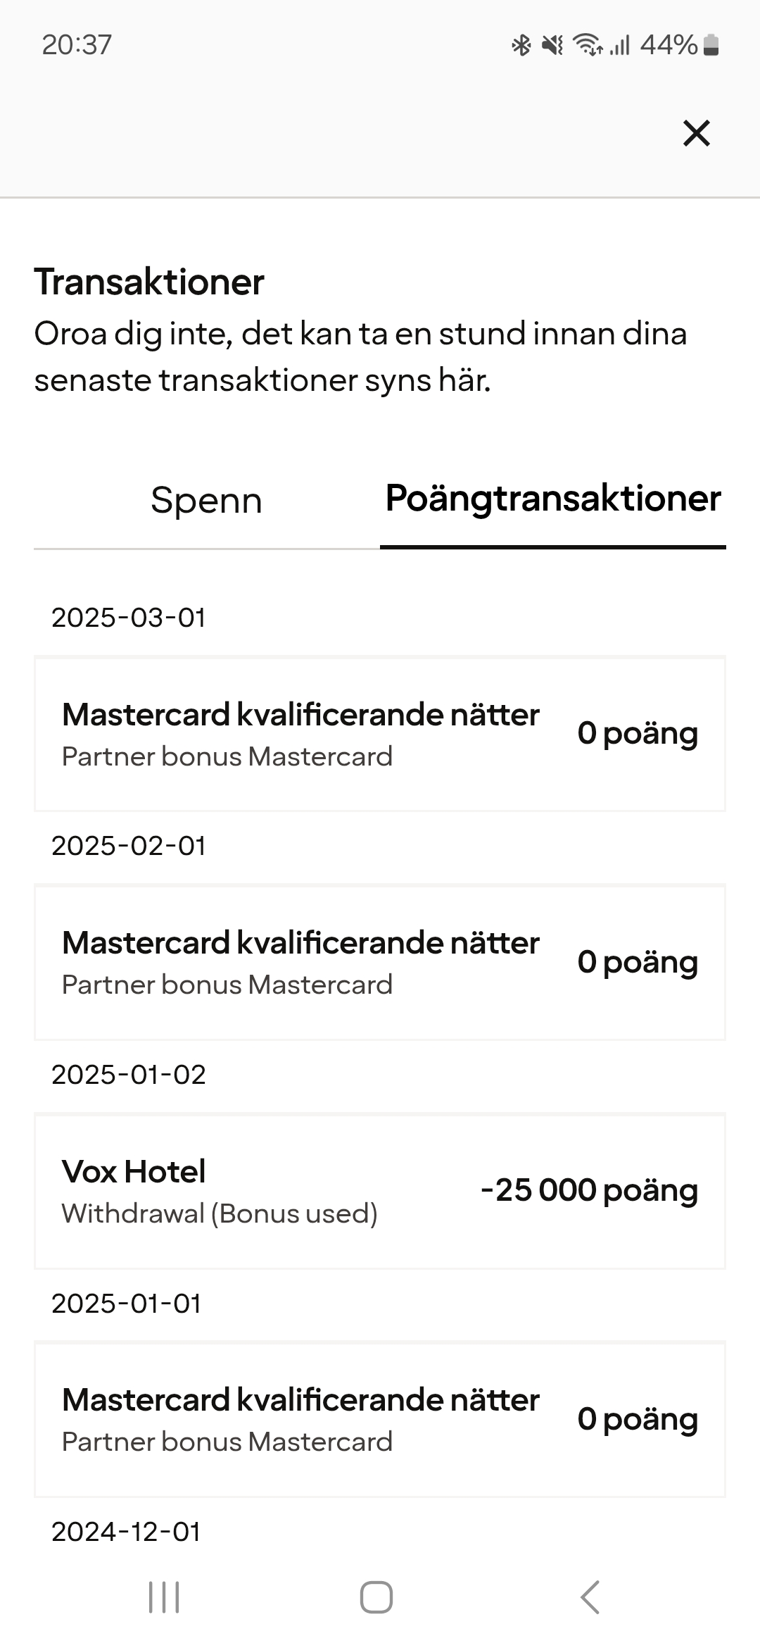This screenshot has width=760, height=1648.
Task: Tap the muted sound status icon
Action: (552, 46)
